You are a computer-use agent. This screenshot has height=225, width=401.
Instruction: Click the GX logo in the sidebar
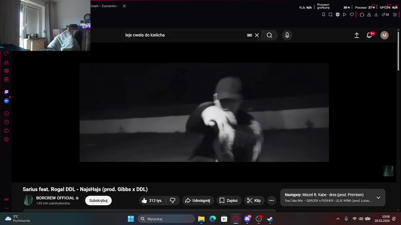click(6, 199)
